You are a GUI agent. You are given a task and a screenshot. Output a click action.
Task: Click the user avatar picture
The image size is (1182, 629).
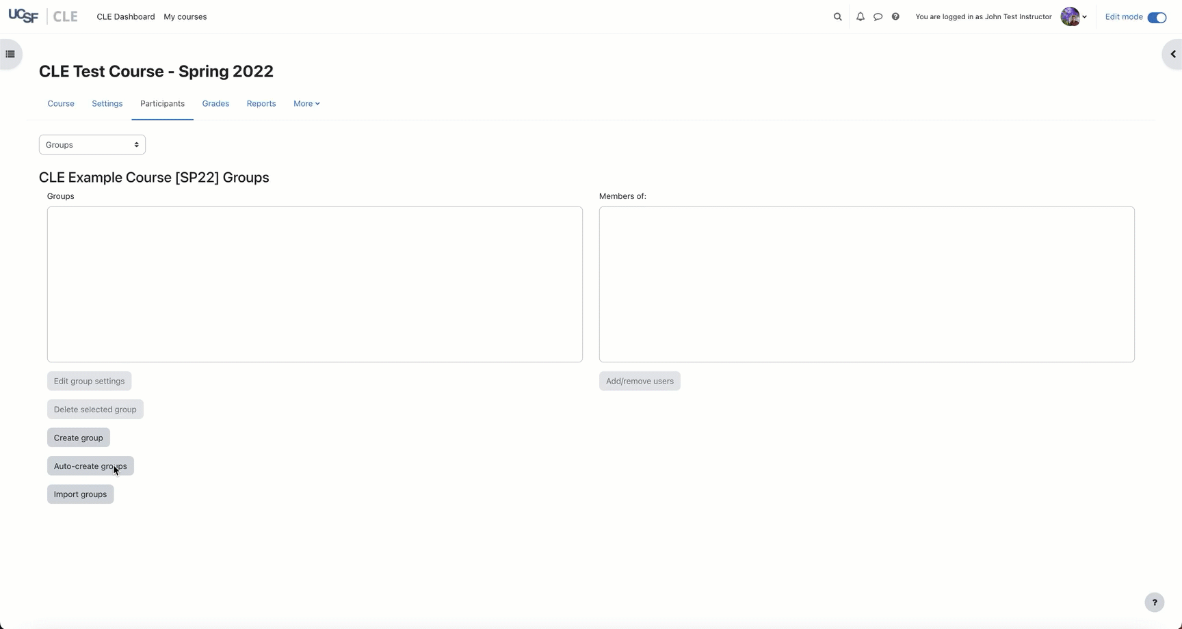pyautogui.click(x=1070, y=16)
